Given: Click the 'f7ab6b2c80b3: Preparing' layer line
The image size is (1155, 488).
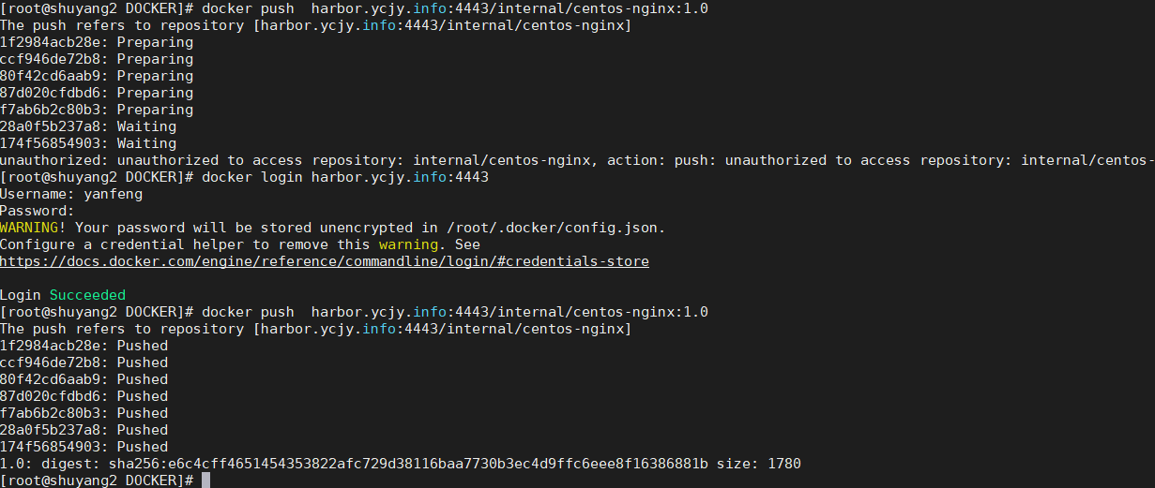Looking at the screenshot, I should tap(97, 110).
